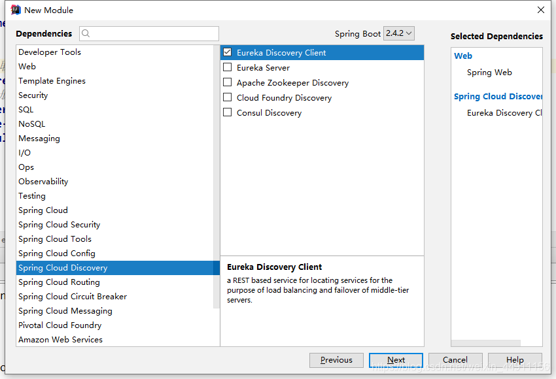
Task: Select the Eureka Server row label
Action: click(263, 68)
